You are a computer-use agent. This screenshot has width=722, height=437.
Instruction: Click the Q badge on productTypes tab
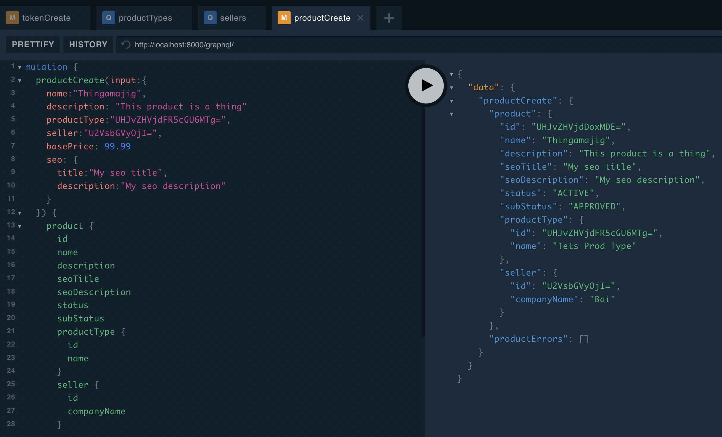(109, 18)
